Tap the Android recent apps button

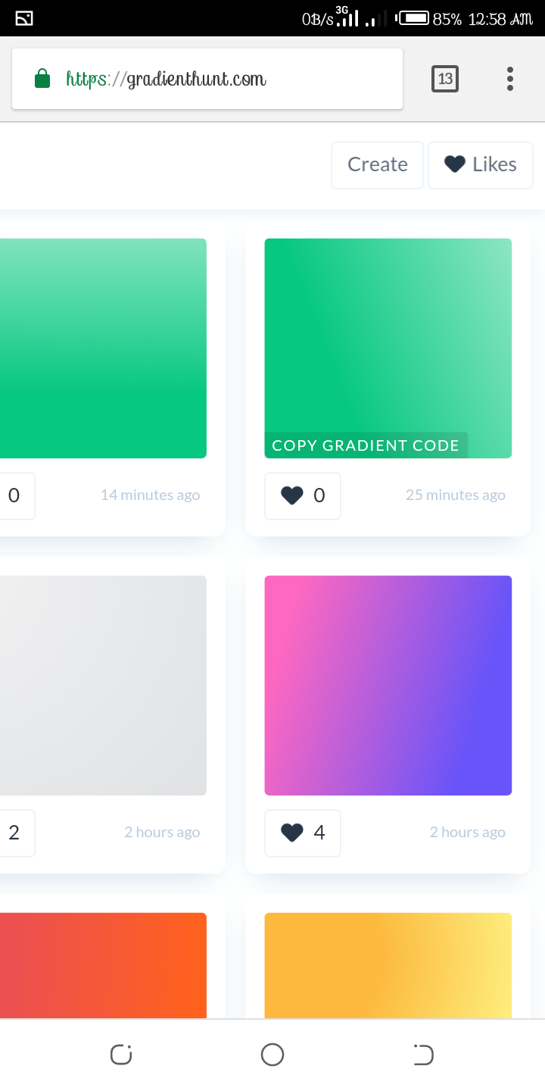[121, 1055]
